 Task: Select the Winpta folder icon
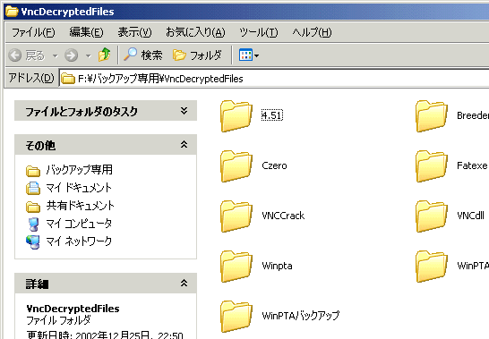click(x=236, y=267)
